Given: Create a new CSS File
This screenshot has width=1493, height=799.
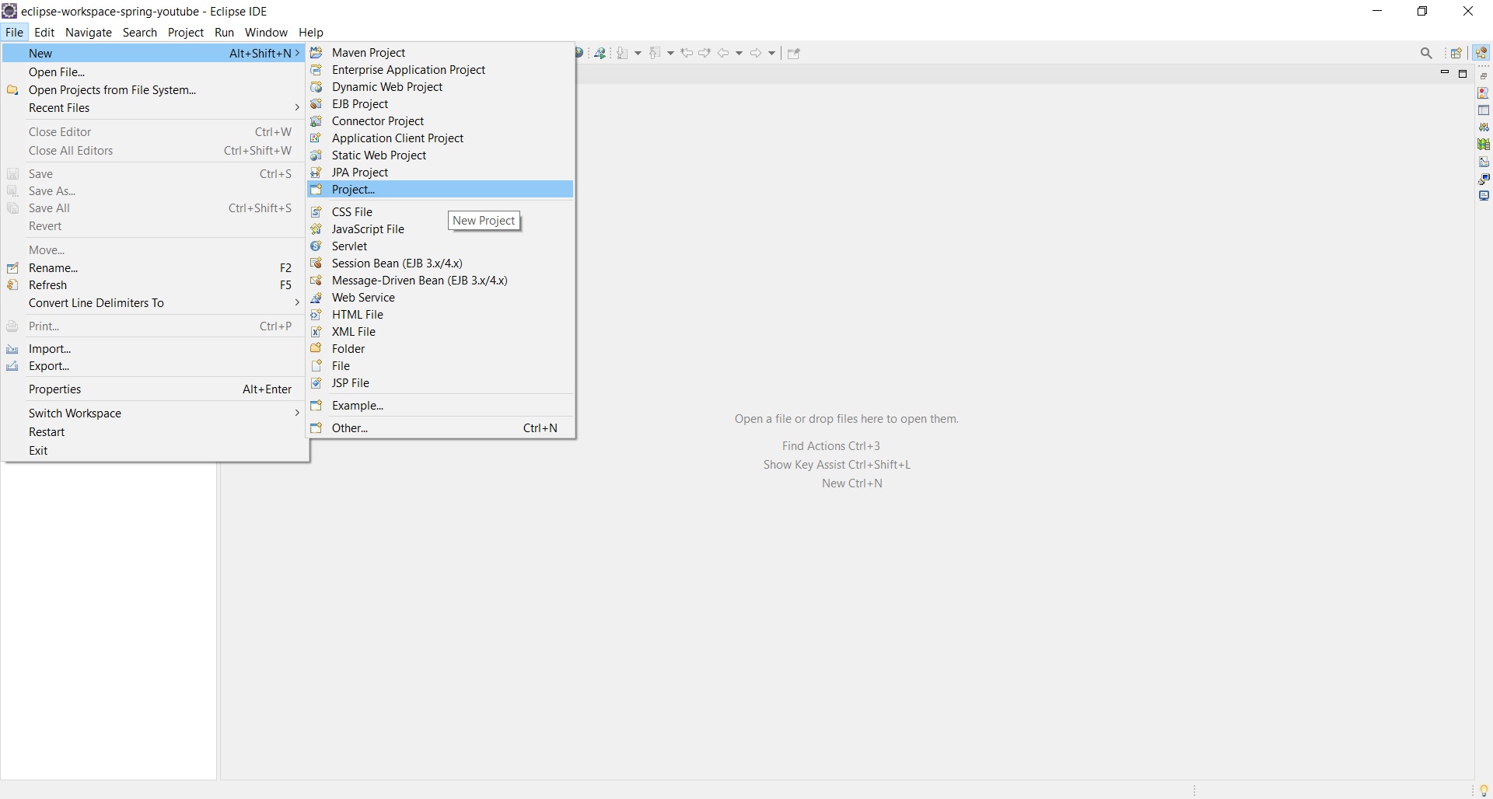Looking at the screenshot, I should 440,211.
